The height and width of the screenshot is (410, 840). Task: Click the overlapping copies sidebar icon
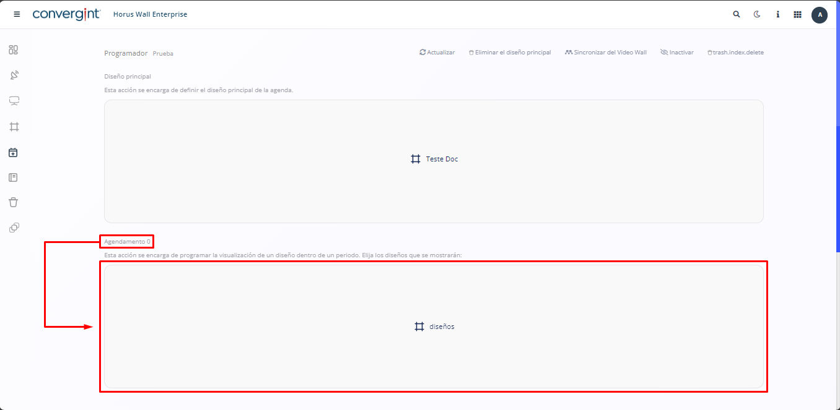point(14,228)
